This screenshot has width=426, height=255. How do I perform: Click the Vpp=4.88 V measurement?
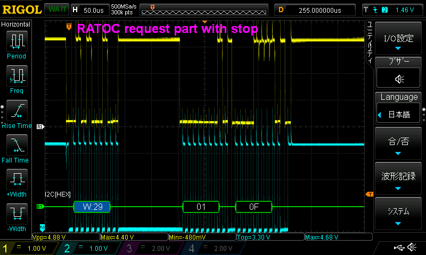coord(66,237)
